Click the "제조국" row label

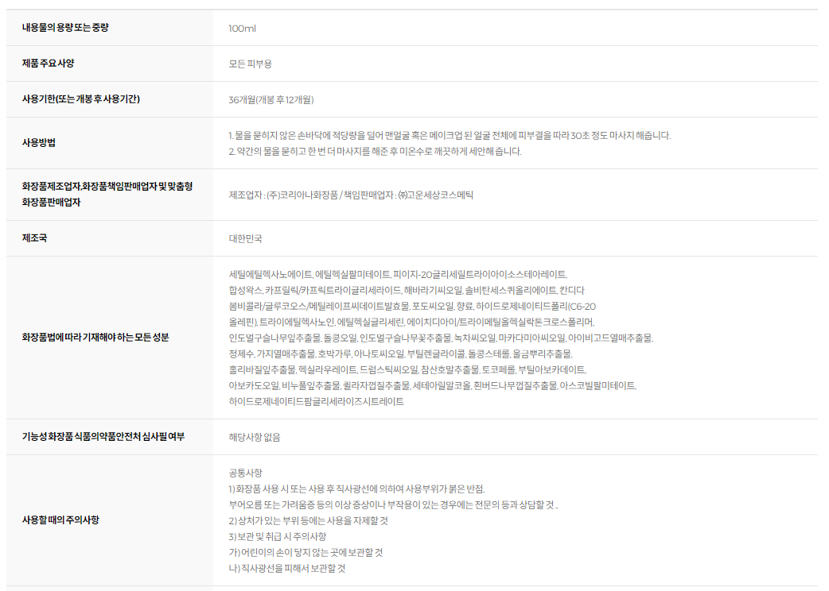pos(34,238)
